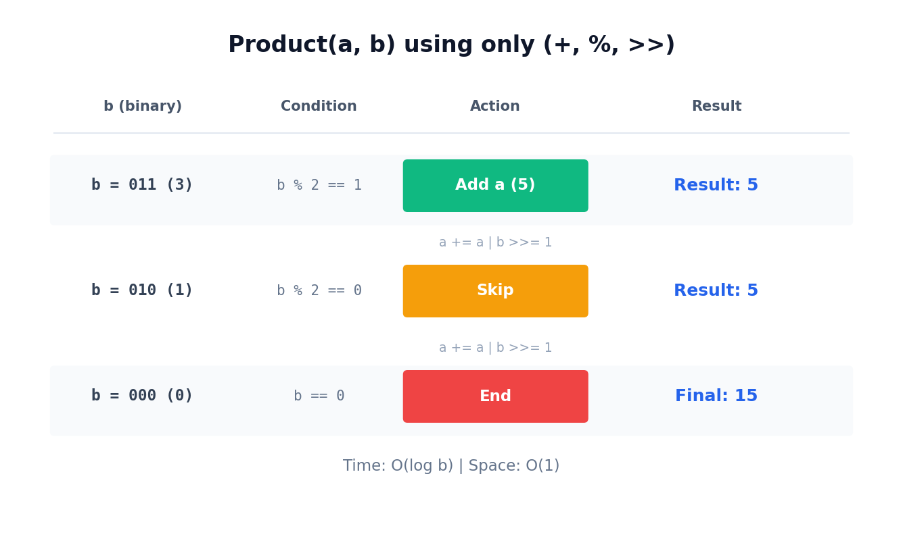
Task: Click the title Product(a, b) heading
Action: pos(451,45)
